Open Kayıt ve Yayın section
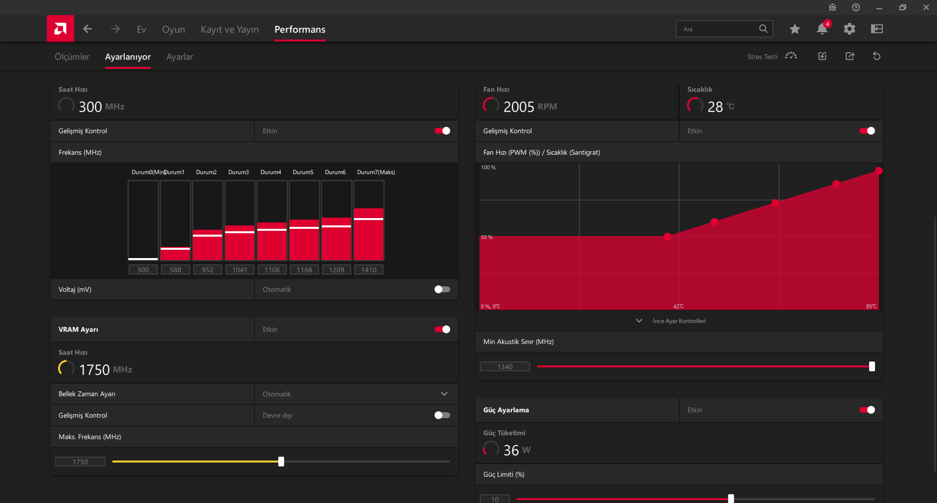 [x=229, y=30]
